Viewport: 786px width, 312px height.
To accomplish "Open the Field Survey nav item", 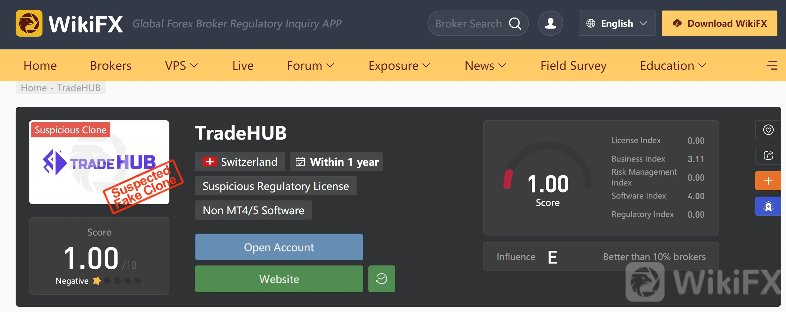I will (x=573, y=66).
